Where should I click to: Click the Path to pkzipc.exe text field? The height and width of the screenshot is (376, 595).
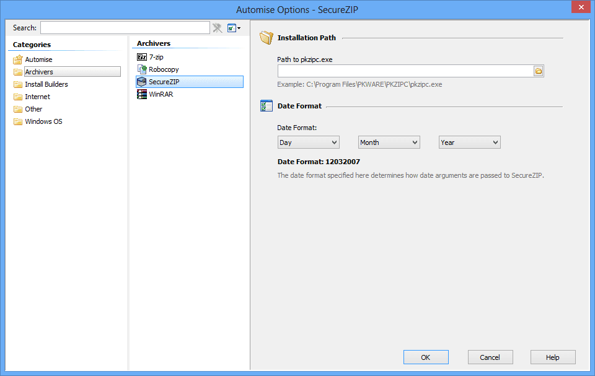tap(405, 71)
